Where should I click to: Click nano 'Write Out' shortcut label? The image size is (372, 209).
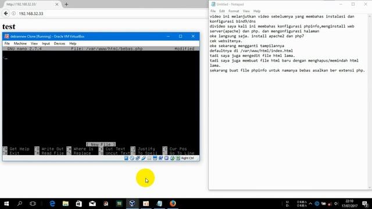click(53, 149)
